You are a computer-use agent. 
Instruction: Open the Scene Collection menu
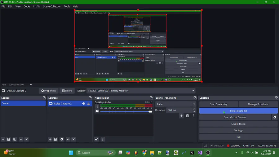(x=52, y=6)
